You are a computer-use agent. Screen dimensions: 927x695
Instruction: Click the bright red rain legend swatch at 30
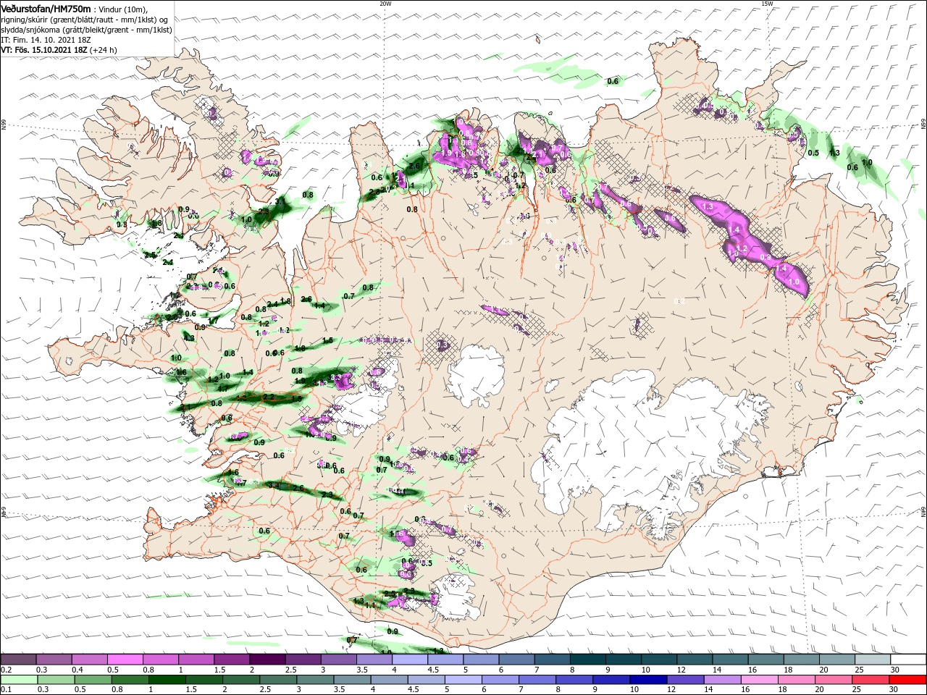908,680
